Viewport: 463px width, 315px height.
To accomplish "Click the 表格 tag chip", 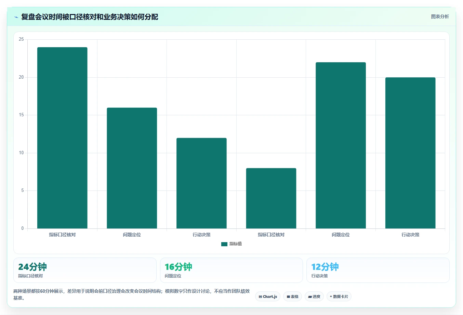I will (x=292, y=297).
